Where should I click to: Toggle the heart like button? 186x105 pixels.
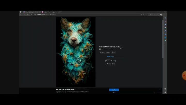pos(107,61)
